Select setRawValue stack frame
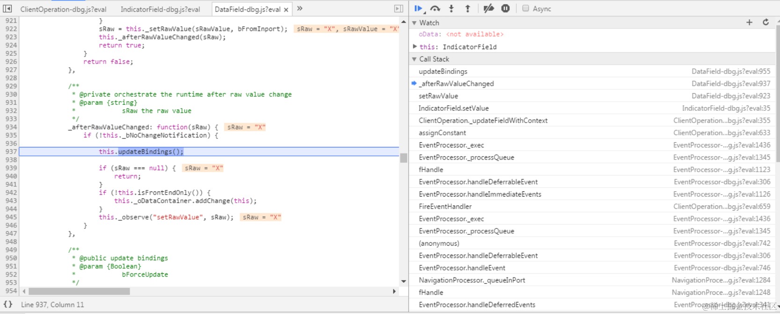Viewport: 780px width, 314px height. click(592, 95)
